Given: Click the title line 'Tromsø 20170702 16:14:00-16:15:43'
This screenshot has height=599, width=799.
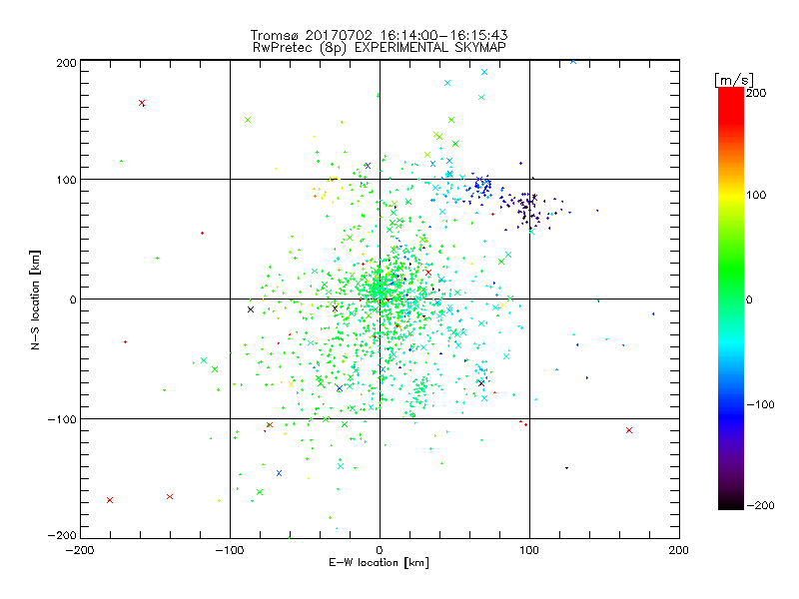Looking at the screenshot, I should point(379,35).
